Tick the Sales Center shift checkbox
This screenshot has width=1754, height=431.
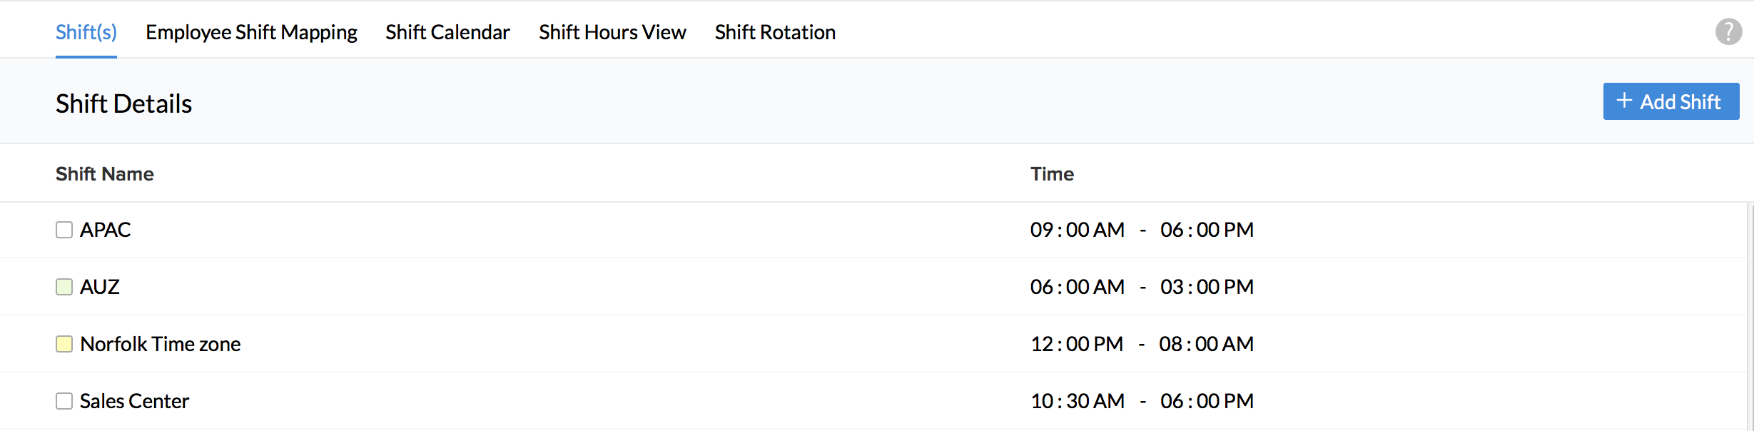64,401
